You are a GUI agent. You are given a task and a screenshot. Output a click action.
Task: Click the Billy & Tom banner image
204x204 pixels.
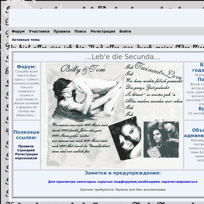[x=112, y=115]
